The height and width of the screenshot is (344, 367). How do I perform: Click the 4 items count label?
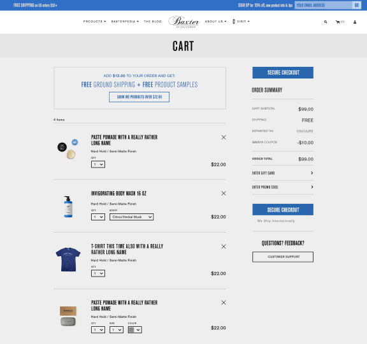[x=59, y=120]
